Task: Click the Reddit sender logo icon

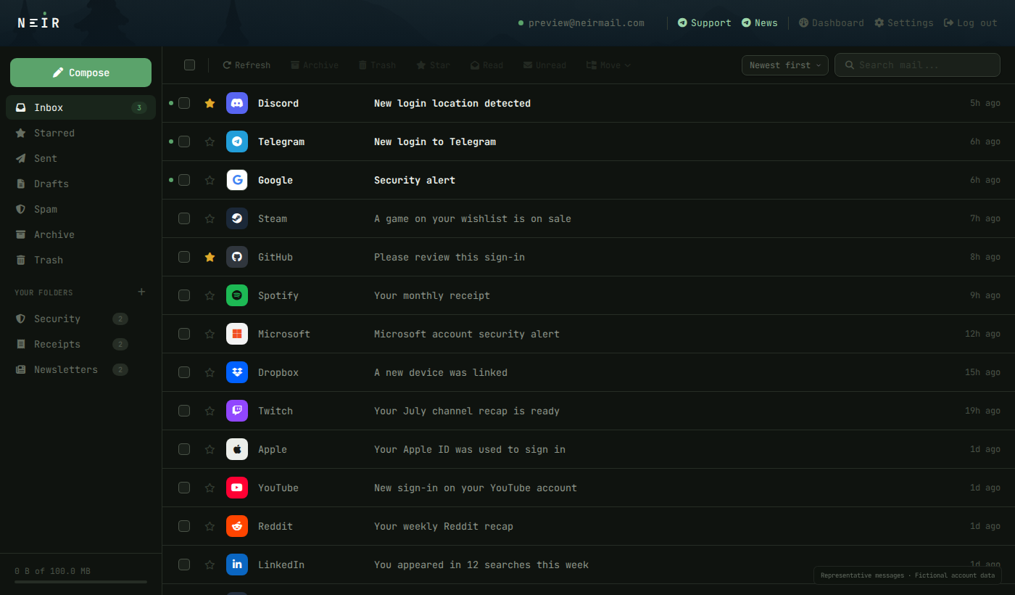Action: pyautogui.click(x=237, y=526)
